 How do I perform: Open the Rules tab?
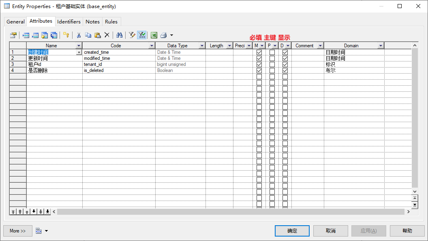click(111, 21)
